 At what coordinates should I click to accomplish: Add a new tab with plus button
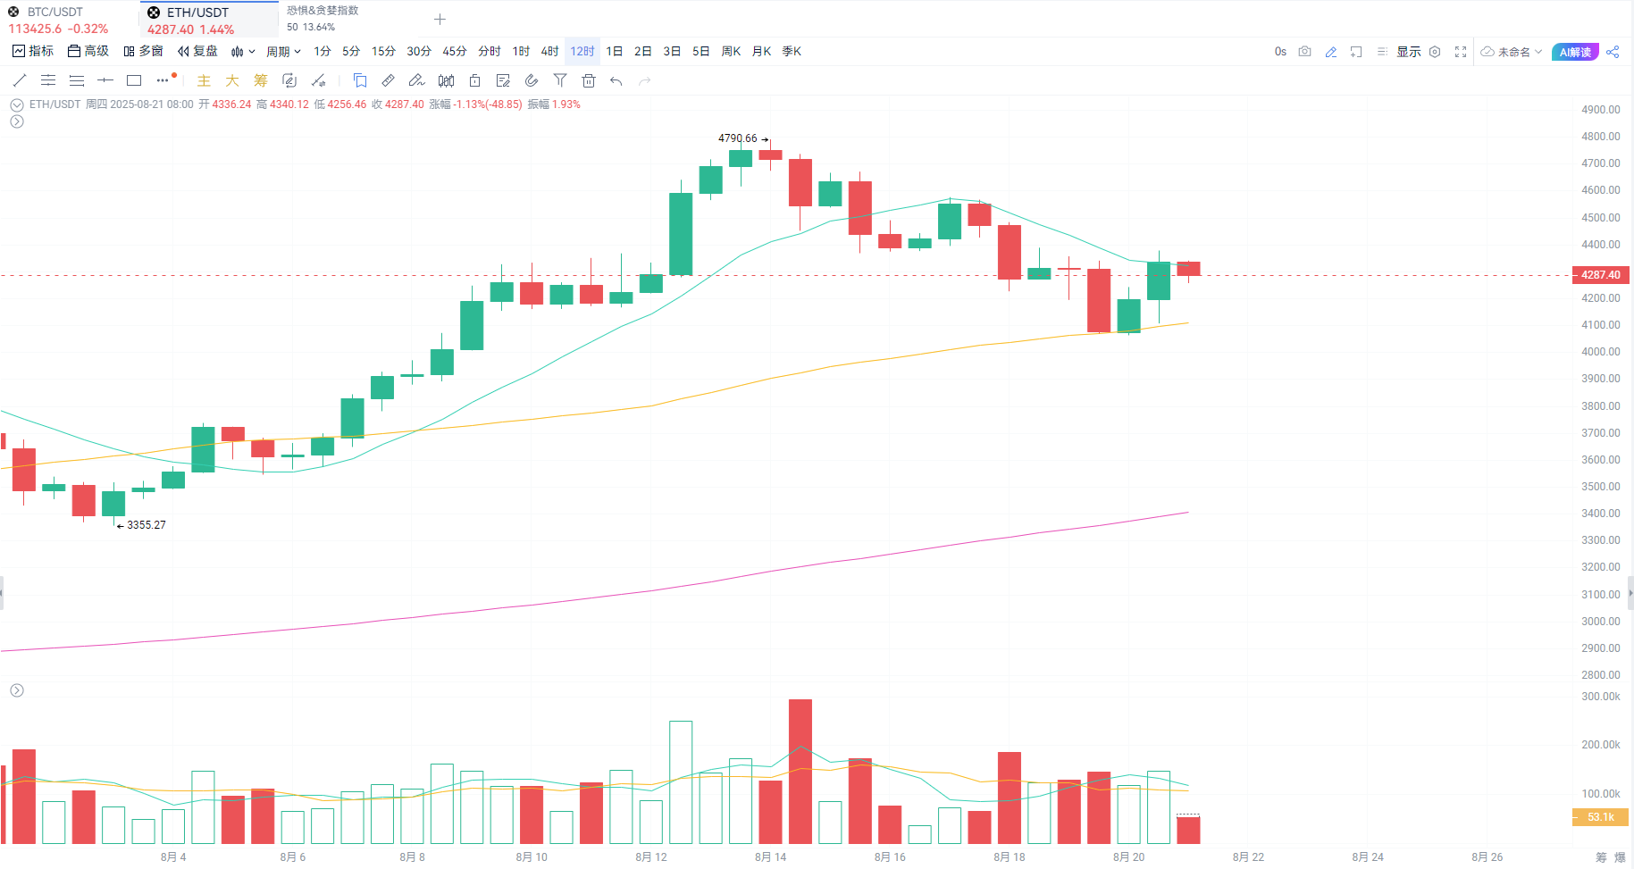click(440, 20)
